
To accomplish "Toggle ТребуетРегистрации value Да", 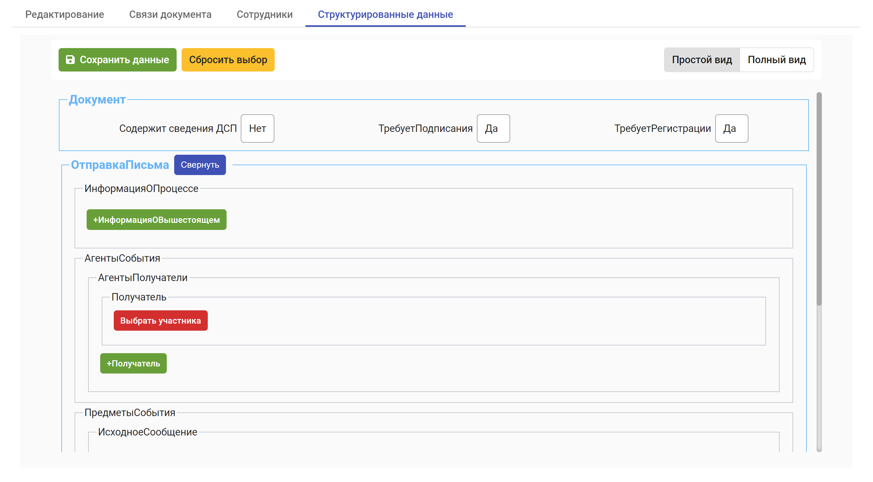I will (x=731, y=129).
